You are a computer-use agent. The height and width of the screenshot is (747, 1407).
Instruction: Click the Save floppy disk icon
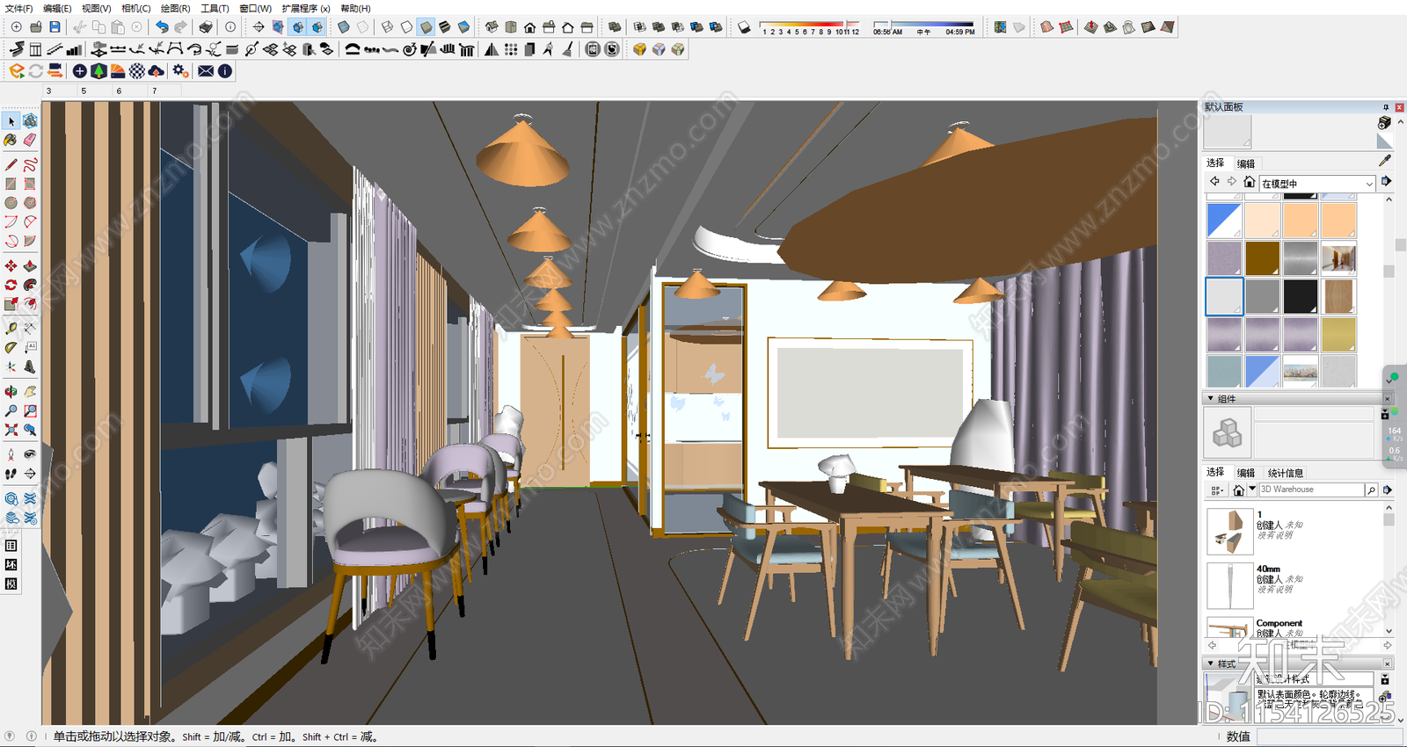pos(55,27)
